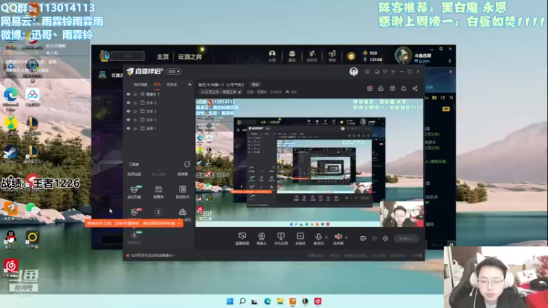The height and width of the screenshot is (308, 548).
Task: Click the record video icon
Action: [x=363, y=238]
